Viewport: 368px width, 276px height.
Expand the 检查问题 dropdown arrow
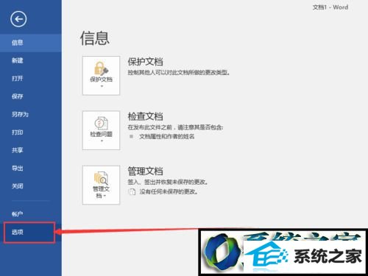tap(102, 141)
